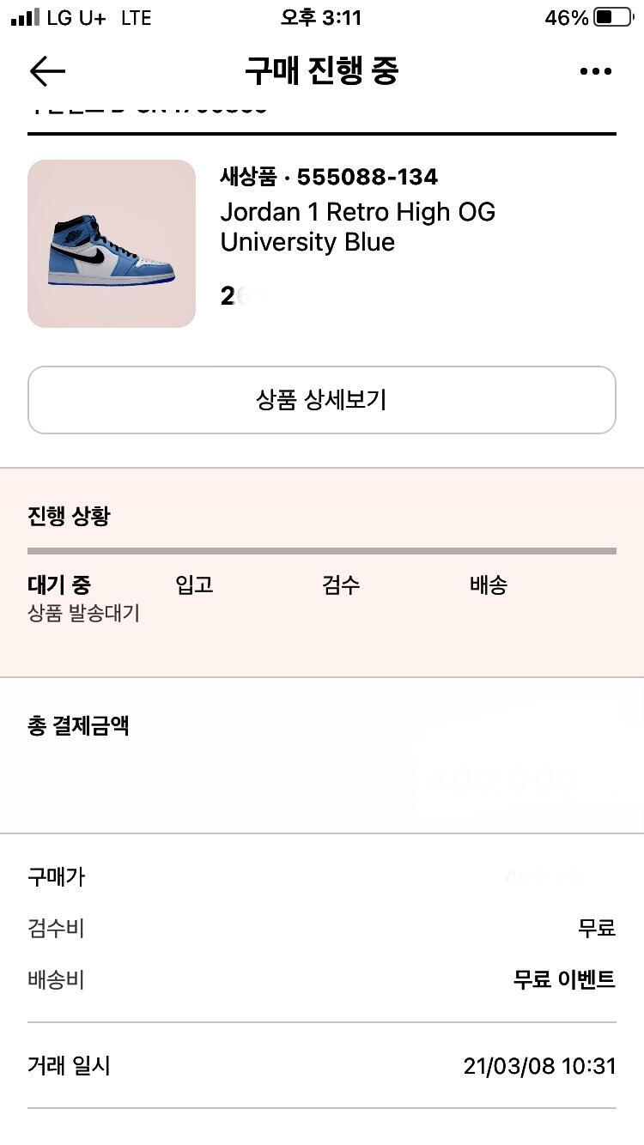The width and height of the screenshot is (644, 1145).
Task: Tap the 무료 이벤트 shipping fee text
Action: 564,979
